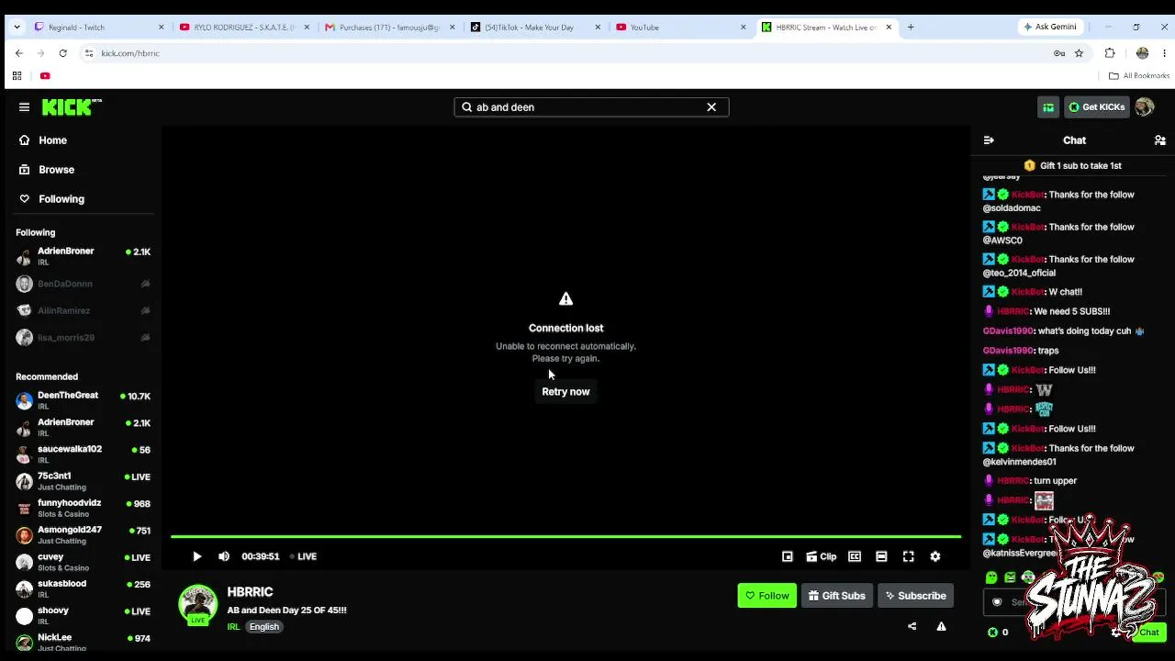Viewport: 1175px width, 661px height.
Task: Open recommended channel shoovy
Action: 83,615
